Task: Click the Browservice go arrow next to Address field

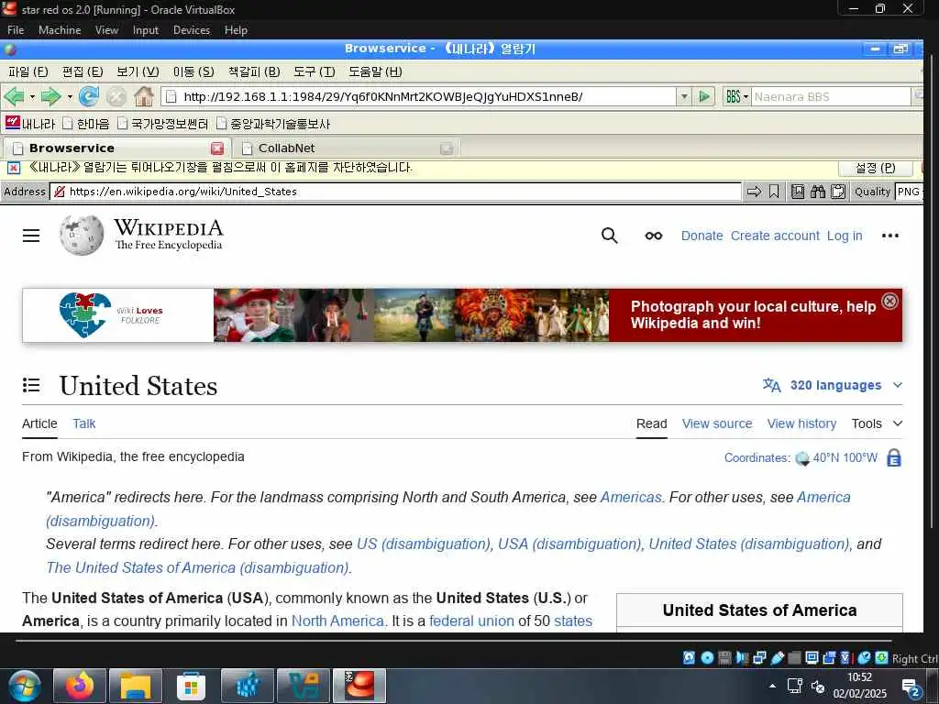Action: (754, 192)
